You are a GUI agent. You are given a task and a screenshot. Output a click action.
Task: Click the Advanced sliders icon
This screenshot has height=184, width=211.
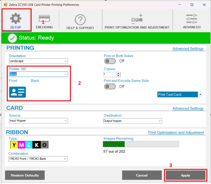tap(192, 19)
